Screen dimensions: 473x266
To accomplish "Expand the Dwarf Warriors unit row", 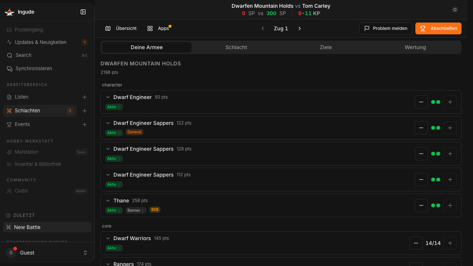I will pos(108,238).
